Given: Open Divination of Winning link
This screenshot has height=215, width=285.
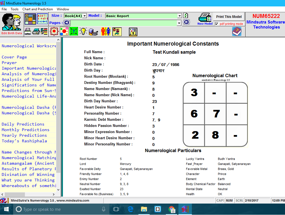Looking at the screenshot, I should click(28, 174).
